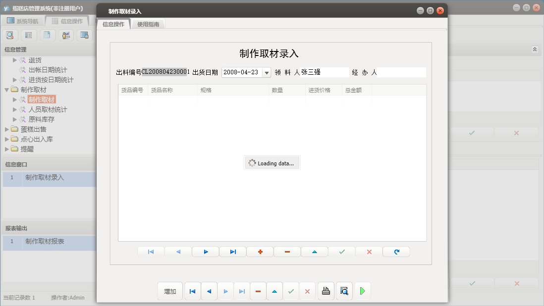
Task: Select the record search magnifier icon in toolbar
Action: coord(10,35)
